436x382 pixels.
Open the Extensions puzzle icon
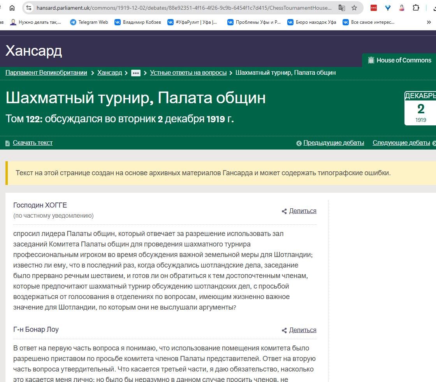416,8
